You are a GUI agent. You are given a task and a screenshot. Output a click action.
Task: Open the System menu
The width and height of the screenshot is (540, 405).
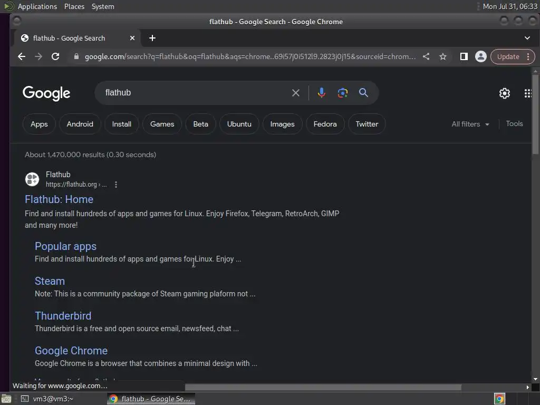[103, 6]
